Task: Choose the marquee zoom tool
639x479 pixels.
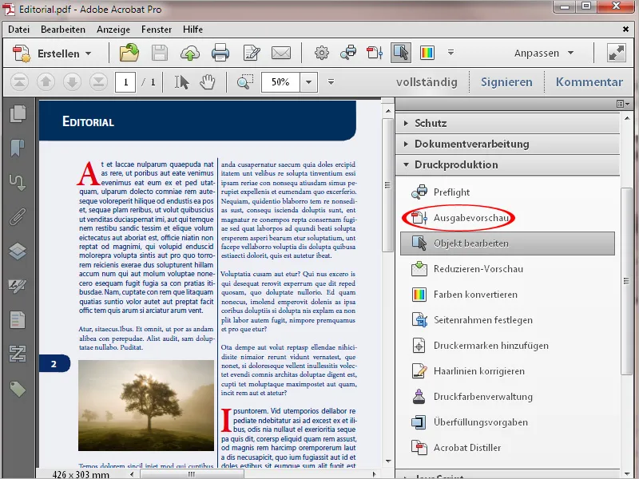Action: (x=245, y=82)
